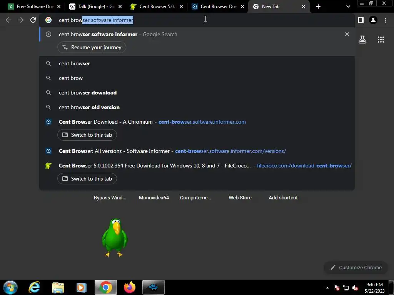This screenshot has height=295, width=394.
Task: Open the network tray icon
Action: tap(346, 288)
